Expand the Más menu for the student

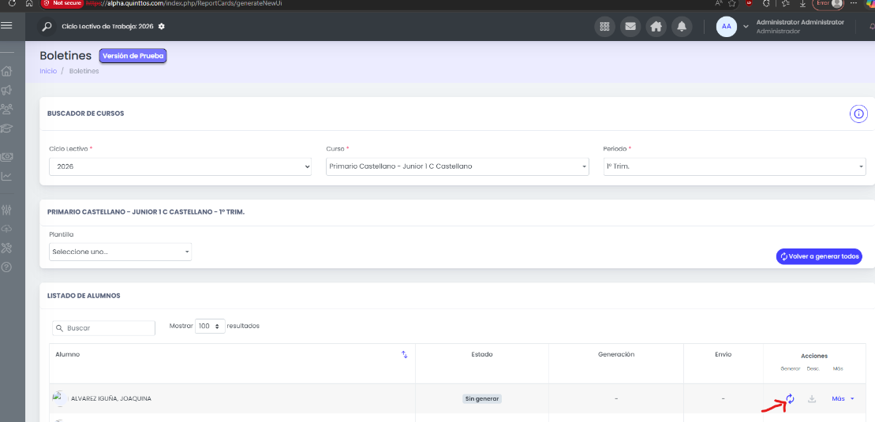(x=843, y=398)
